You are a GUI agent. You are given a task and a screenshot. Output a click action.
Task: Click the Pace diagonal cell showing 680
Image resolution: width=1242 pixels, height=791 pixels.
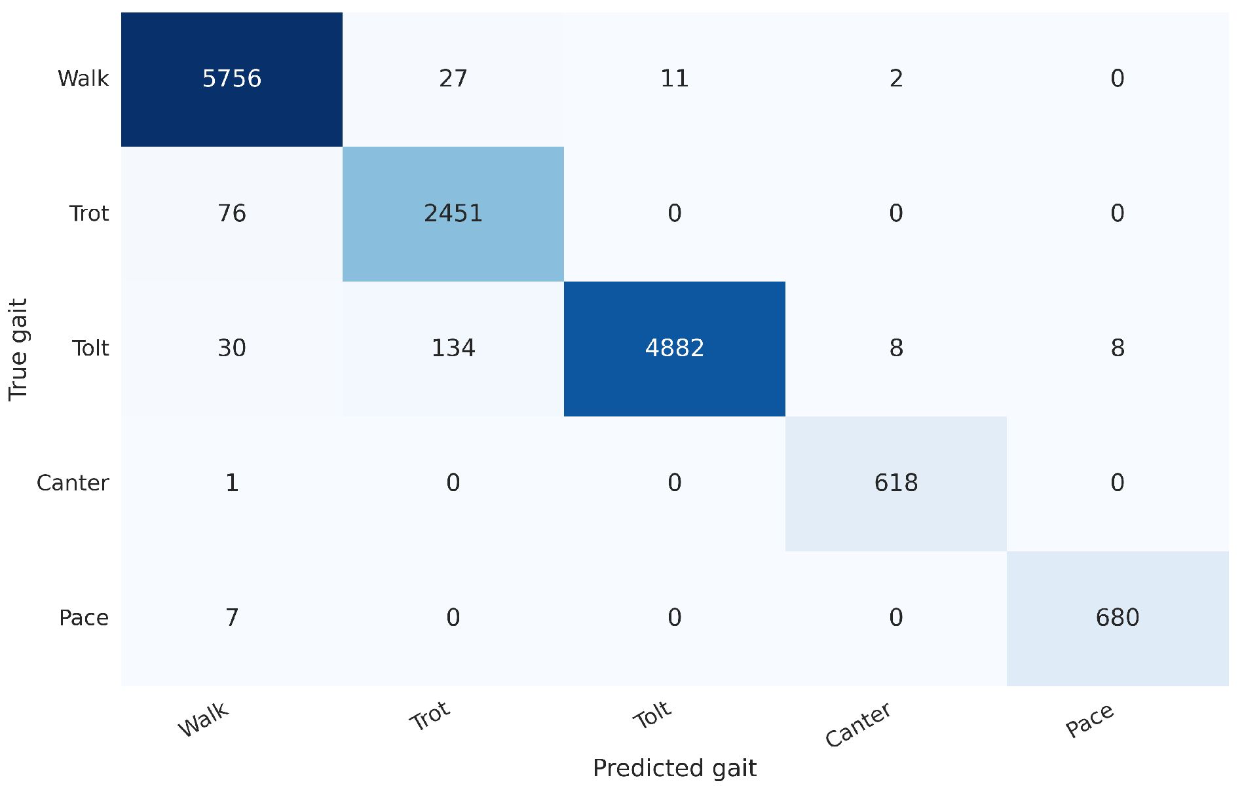coord(1118,618)
